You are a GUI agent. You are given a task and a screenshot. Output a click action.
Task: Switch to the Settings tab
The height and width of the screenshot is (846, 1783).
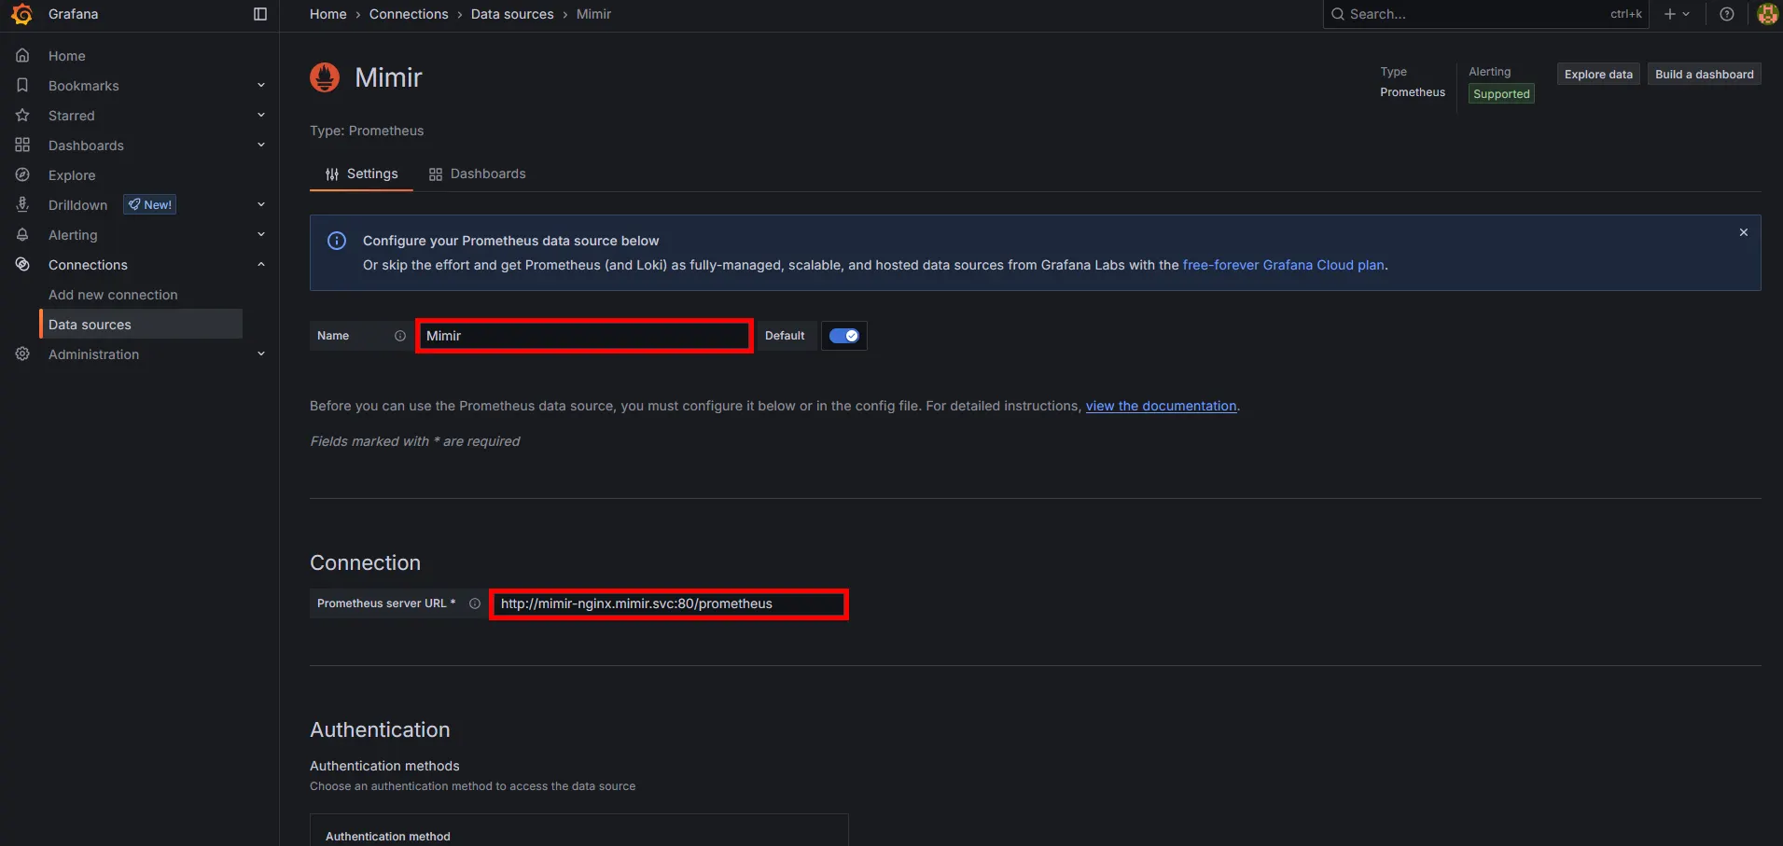pos(361,174)
